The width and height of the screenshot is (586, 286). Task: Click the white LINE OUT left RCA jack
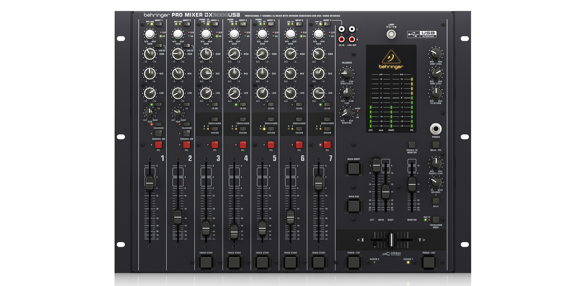pyautogui.click(x=352, y=29)
